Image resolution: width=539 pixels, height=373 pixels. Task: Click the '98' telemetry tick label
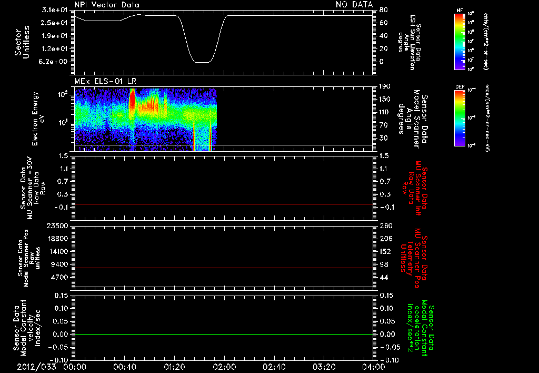[384, 264]
